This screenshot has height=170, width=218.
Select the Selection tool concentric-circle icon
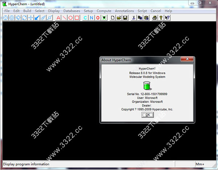pos(12,18)
